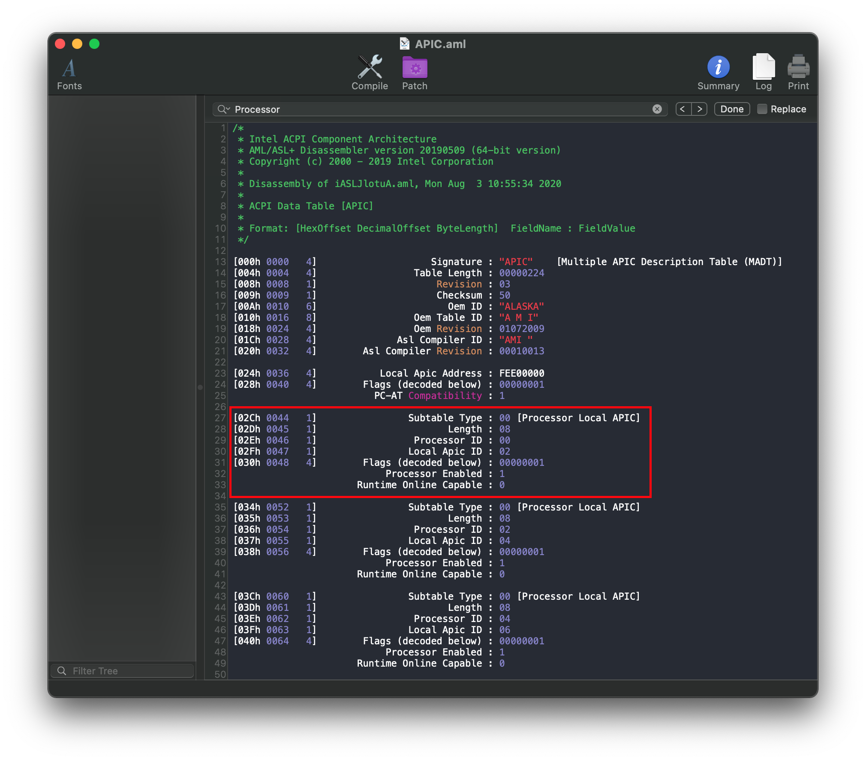Enable the Replace checkbox

[762, 109]
